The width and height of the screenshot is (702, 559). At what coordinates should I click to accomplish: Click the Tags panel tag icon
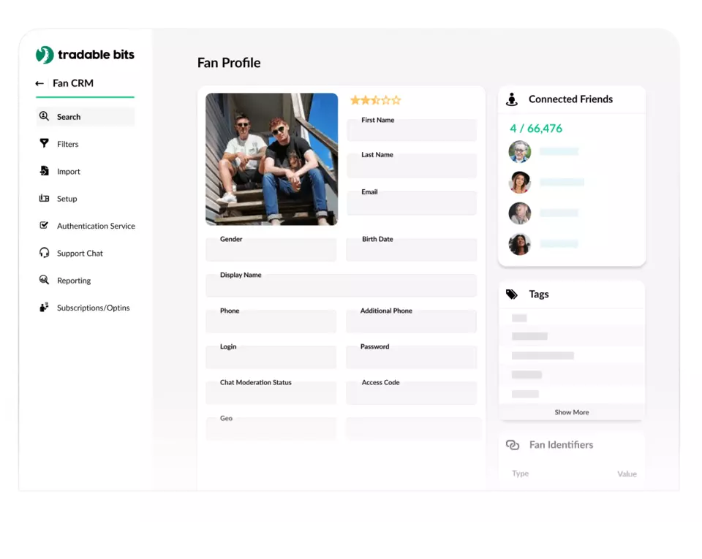point(512,294)
